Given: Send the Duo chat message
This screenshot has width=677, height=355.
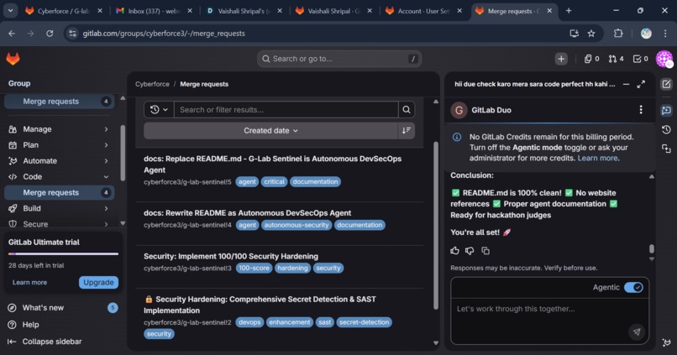Looking at the screenshot, I should tap(637, 332).
